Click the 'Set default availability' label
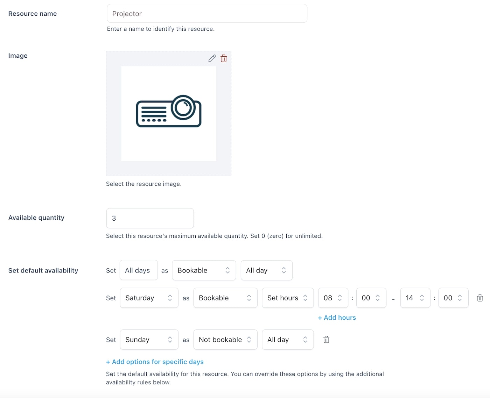The image size is (490, 398). coord(43,270)
